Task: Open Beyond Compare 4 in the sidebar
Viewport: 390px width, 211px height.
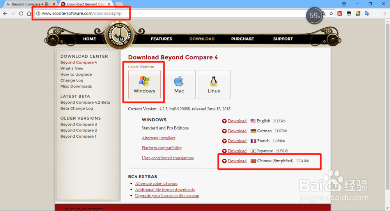Action: (79, 62)
